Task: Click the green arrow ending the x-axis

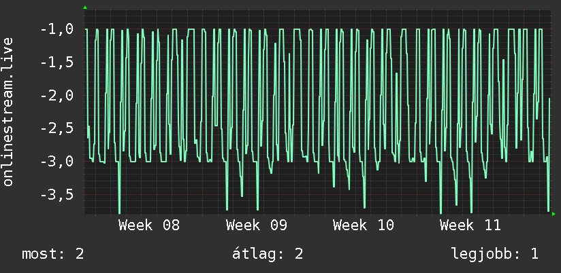Action: pyautogui.click(x=554, y=214)
